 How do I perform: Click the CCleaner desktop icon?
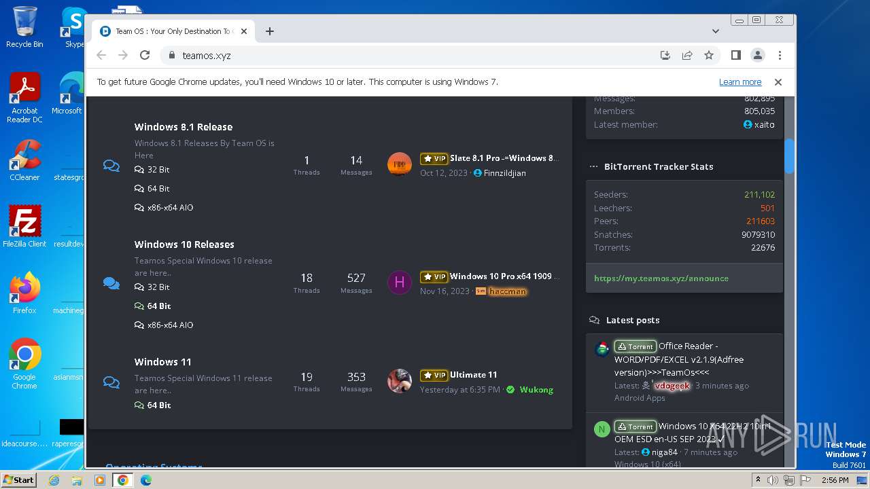pyautogui.click(x=24, y=161)
